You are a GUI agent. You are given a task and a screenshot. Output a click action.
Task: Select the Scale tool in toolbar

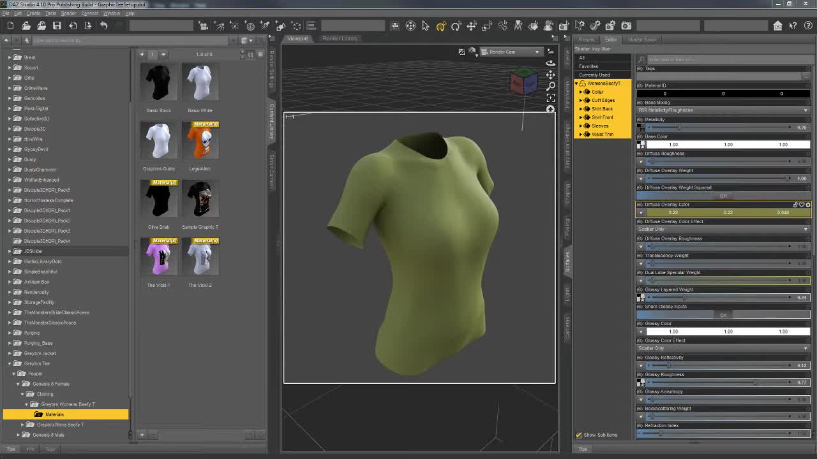[487, 25]
